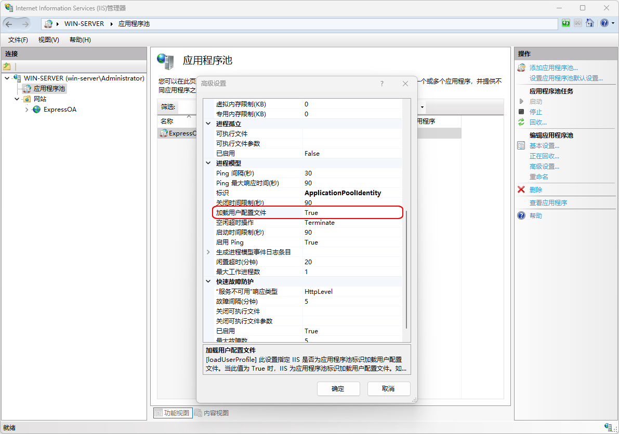619x434 pixels.
Task: Click the refresh page icon in toolbar
Action: click(566, 23)
